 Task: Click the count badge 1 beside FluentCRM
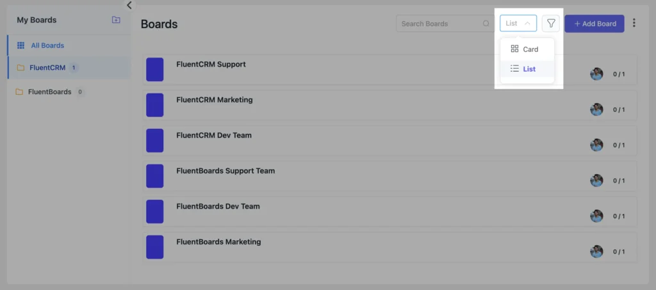point(74,68)
